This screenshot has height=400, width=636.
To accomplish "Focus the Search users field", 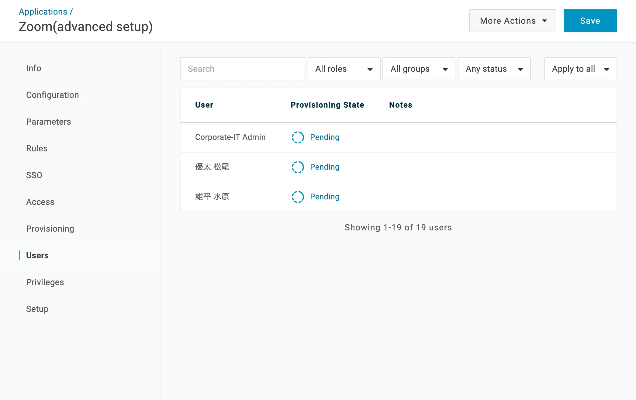I will [x=242, y=69].
